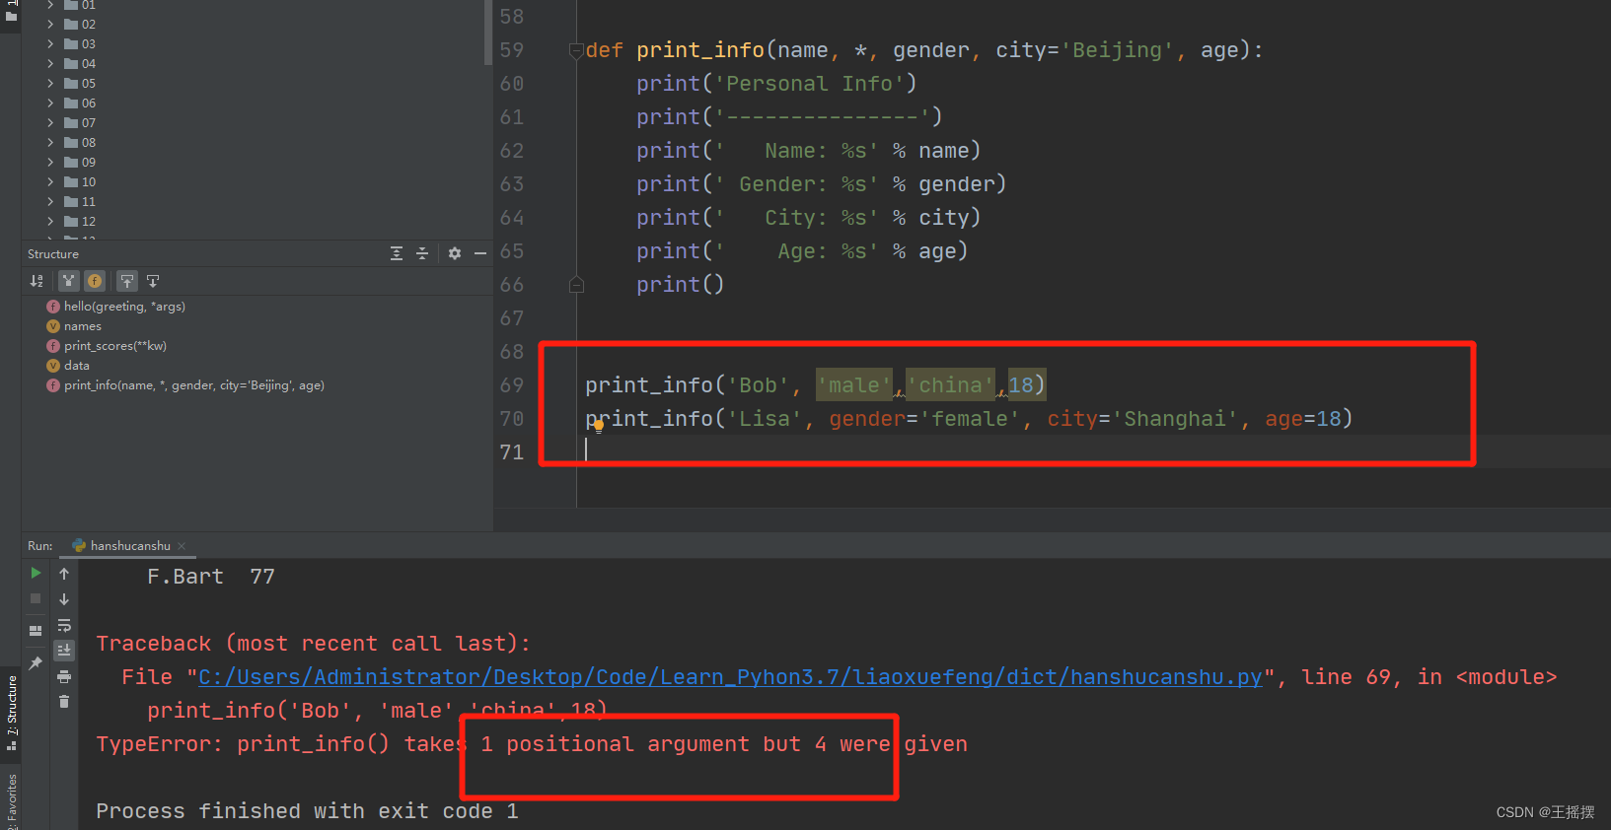This screenshot has width=1611, height=830.
Task: Click print_info name in def line
Action: pos(700,50)
